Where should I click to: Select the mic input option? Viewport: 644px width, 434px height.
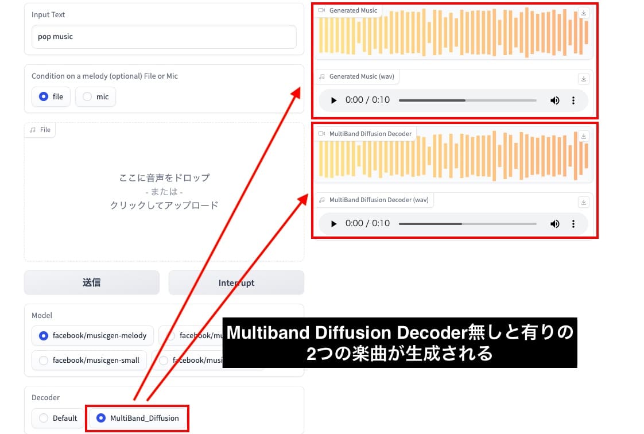point(87,96)
